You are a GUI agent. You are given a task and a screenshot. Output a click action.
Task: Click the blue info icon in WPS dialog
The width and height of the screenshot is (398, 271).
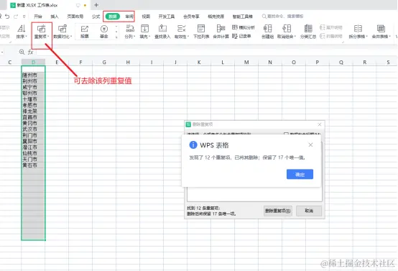(x=193, y=144)
